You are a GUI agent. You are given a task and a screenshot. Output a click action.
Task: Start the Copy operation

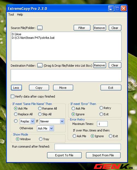pyautogui.click(x=39, y=88)
